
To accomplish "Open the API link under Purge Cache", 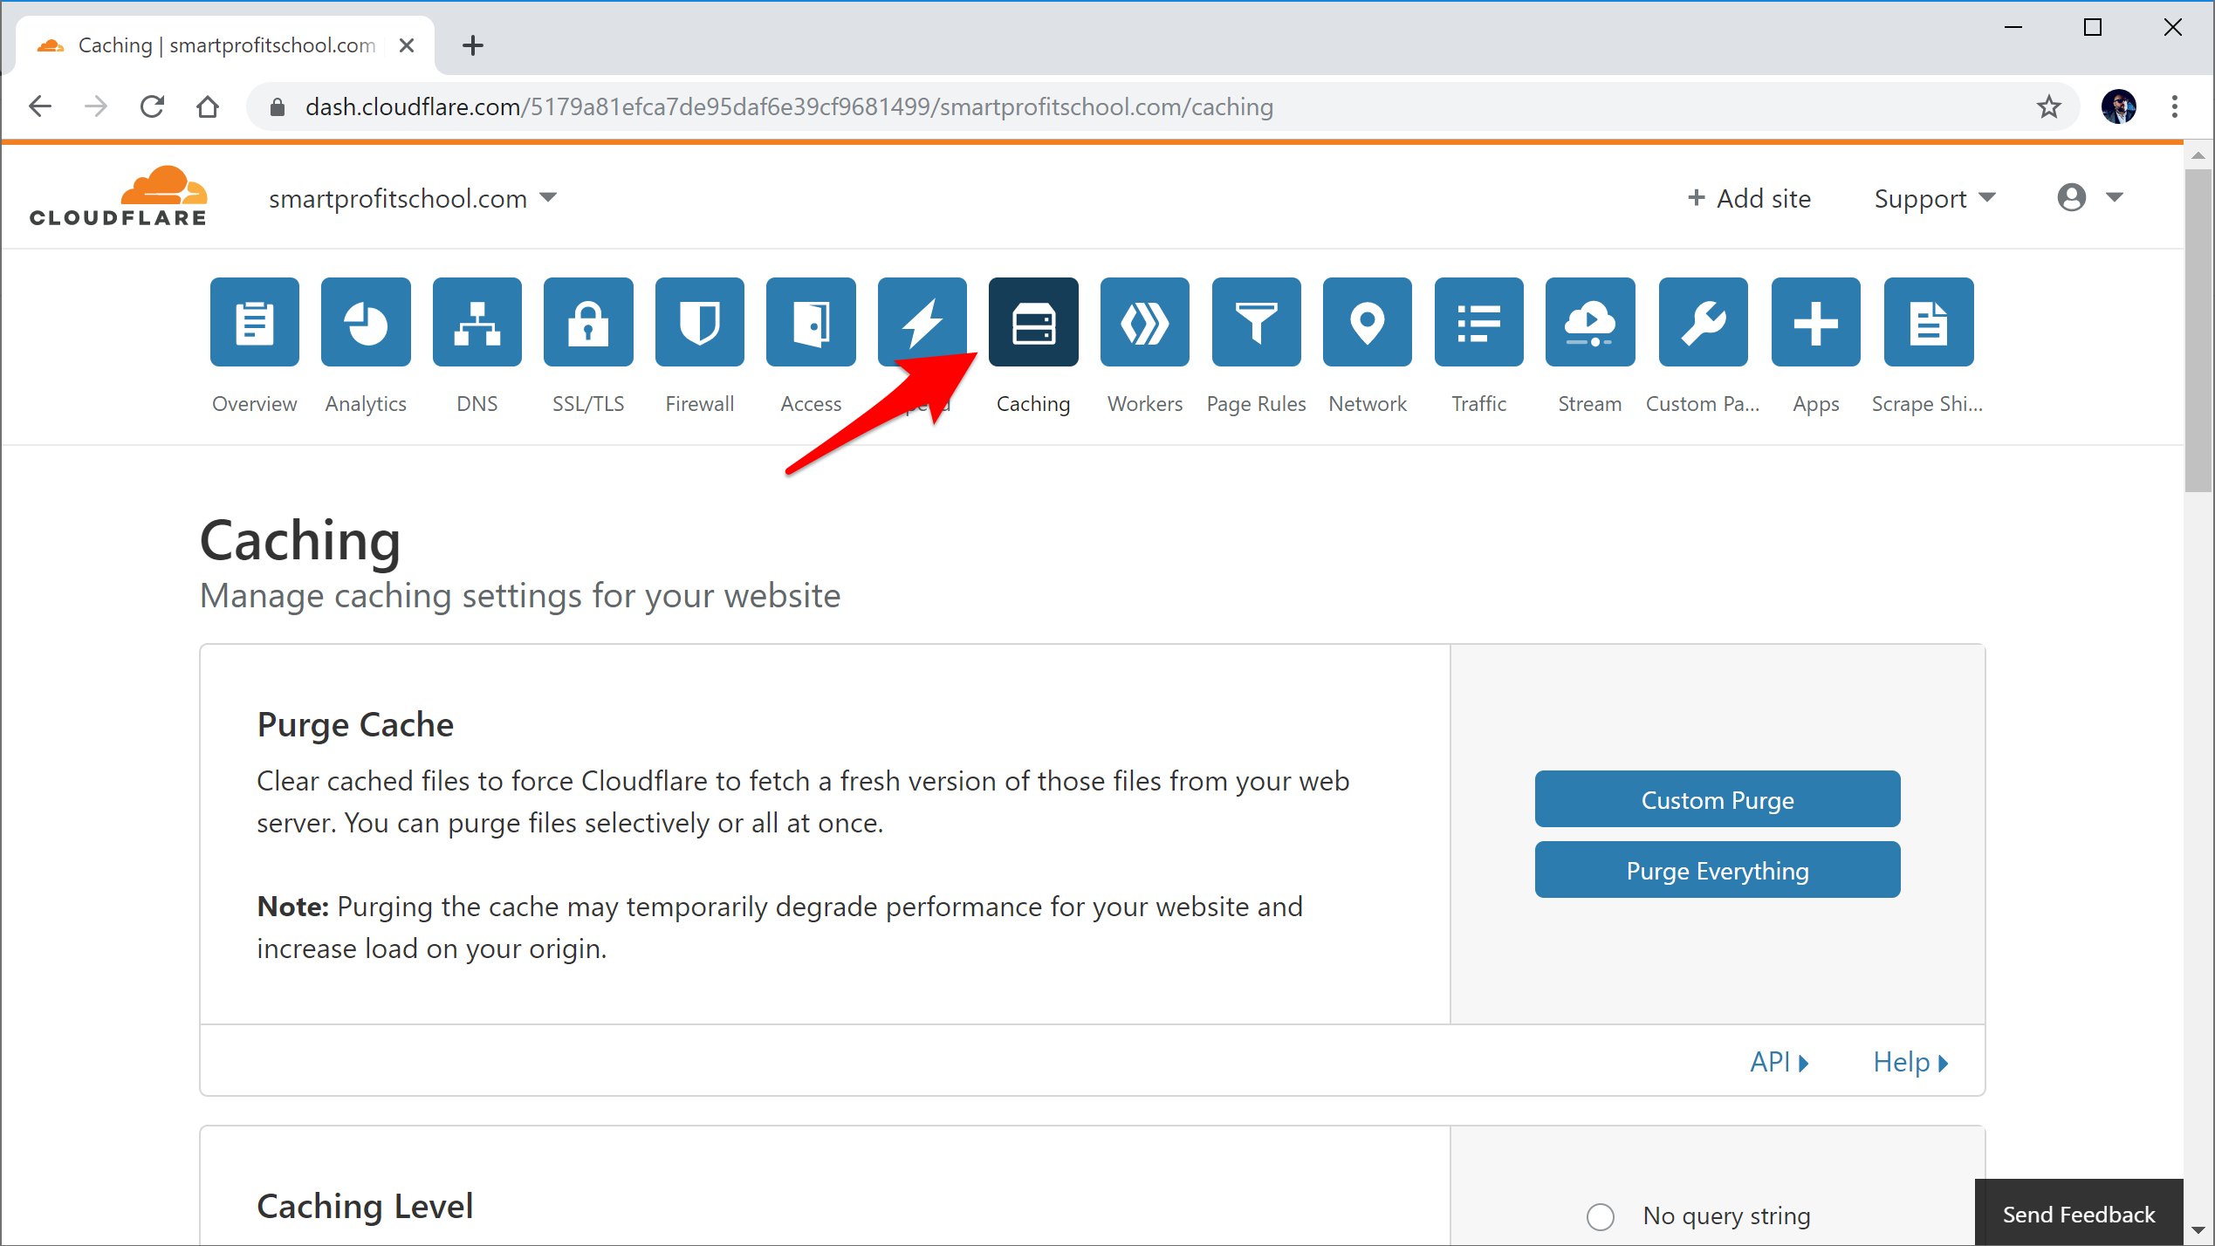I will pos(1780,1062).
